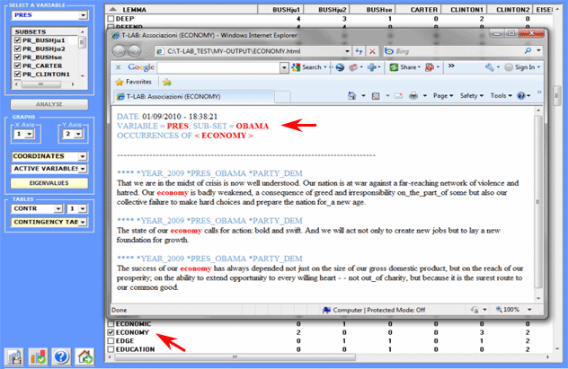The height and width of the screenshot is (369, 568).
Task: Click the EIGENVALUES button
Action: pyautogui.click(x=49, y=183)
